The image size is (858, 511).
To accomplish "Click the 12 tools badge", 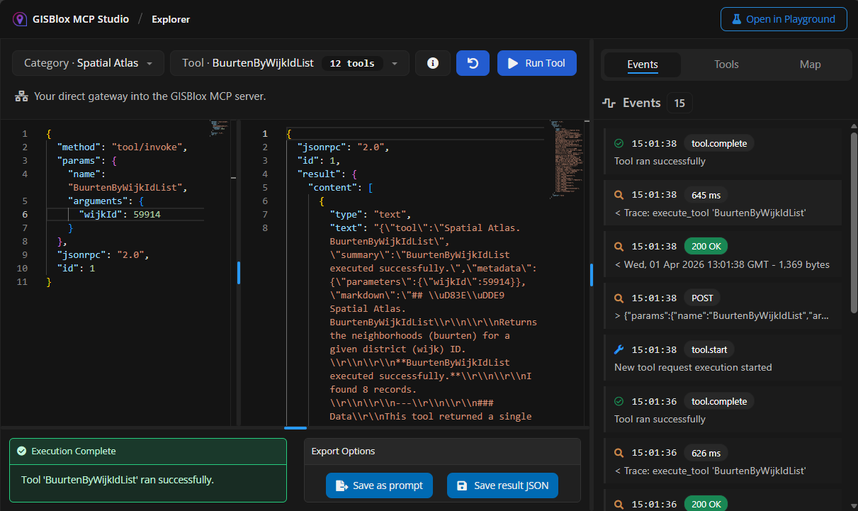I will click(x=352, y=64).
